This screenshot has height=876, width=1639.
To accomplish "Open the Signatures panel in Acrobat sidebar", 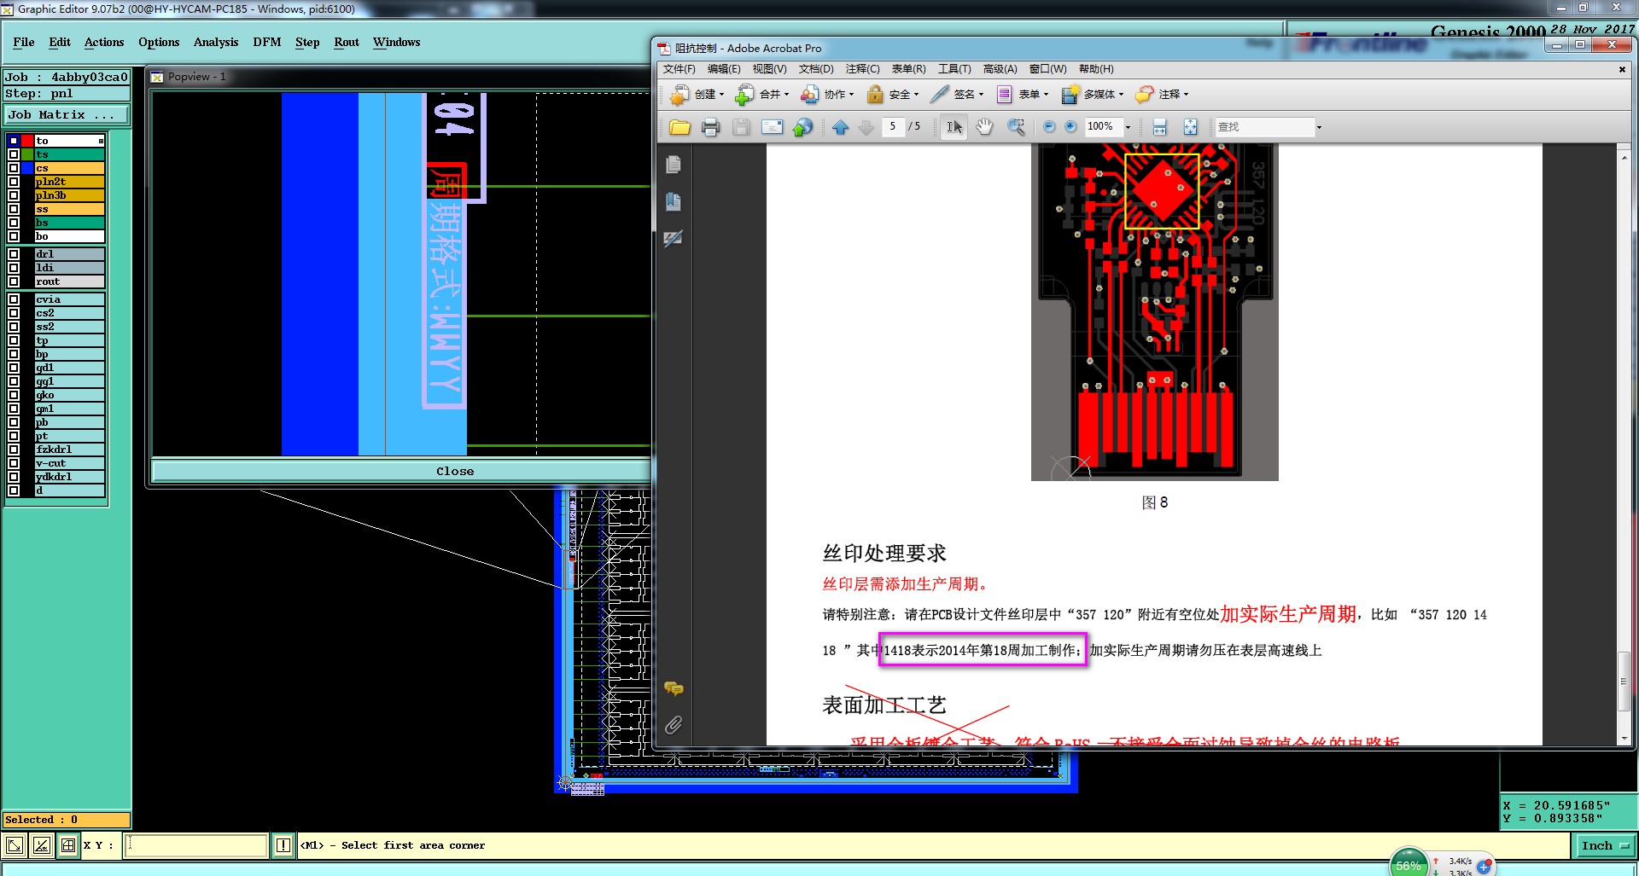I will pyautogui.click(x=674, y=239).
